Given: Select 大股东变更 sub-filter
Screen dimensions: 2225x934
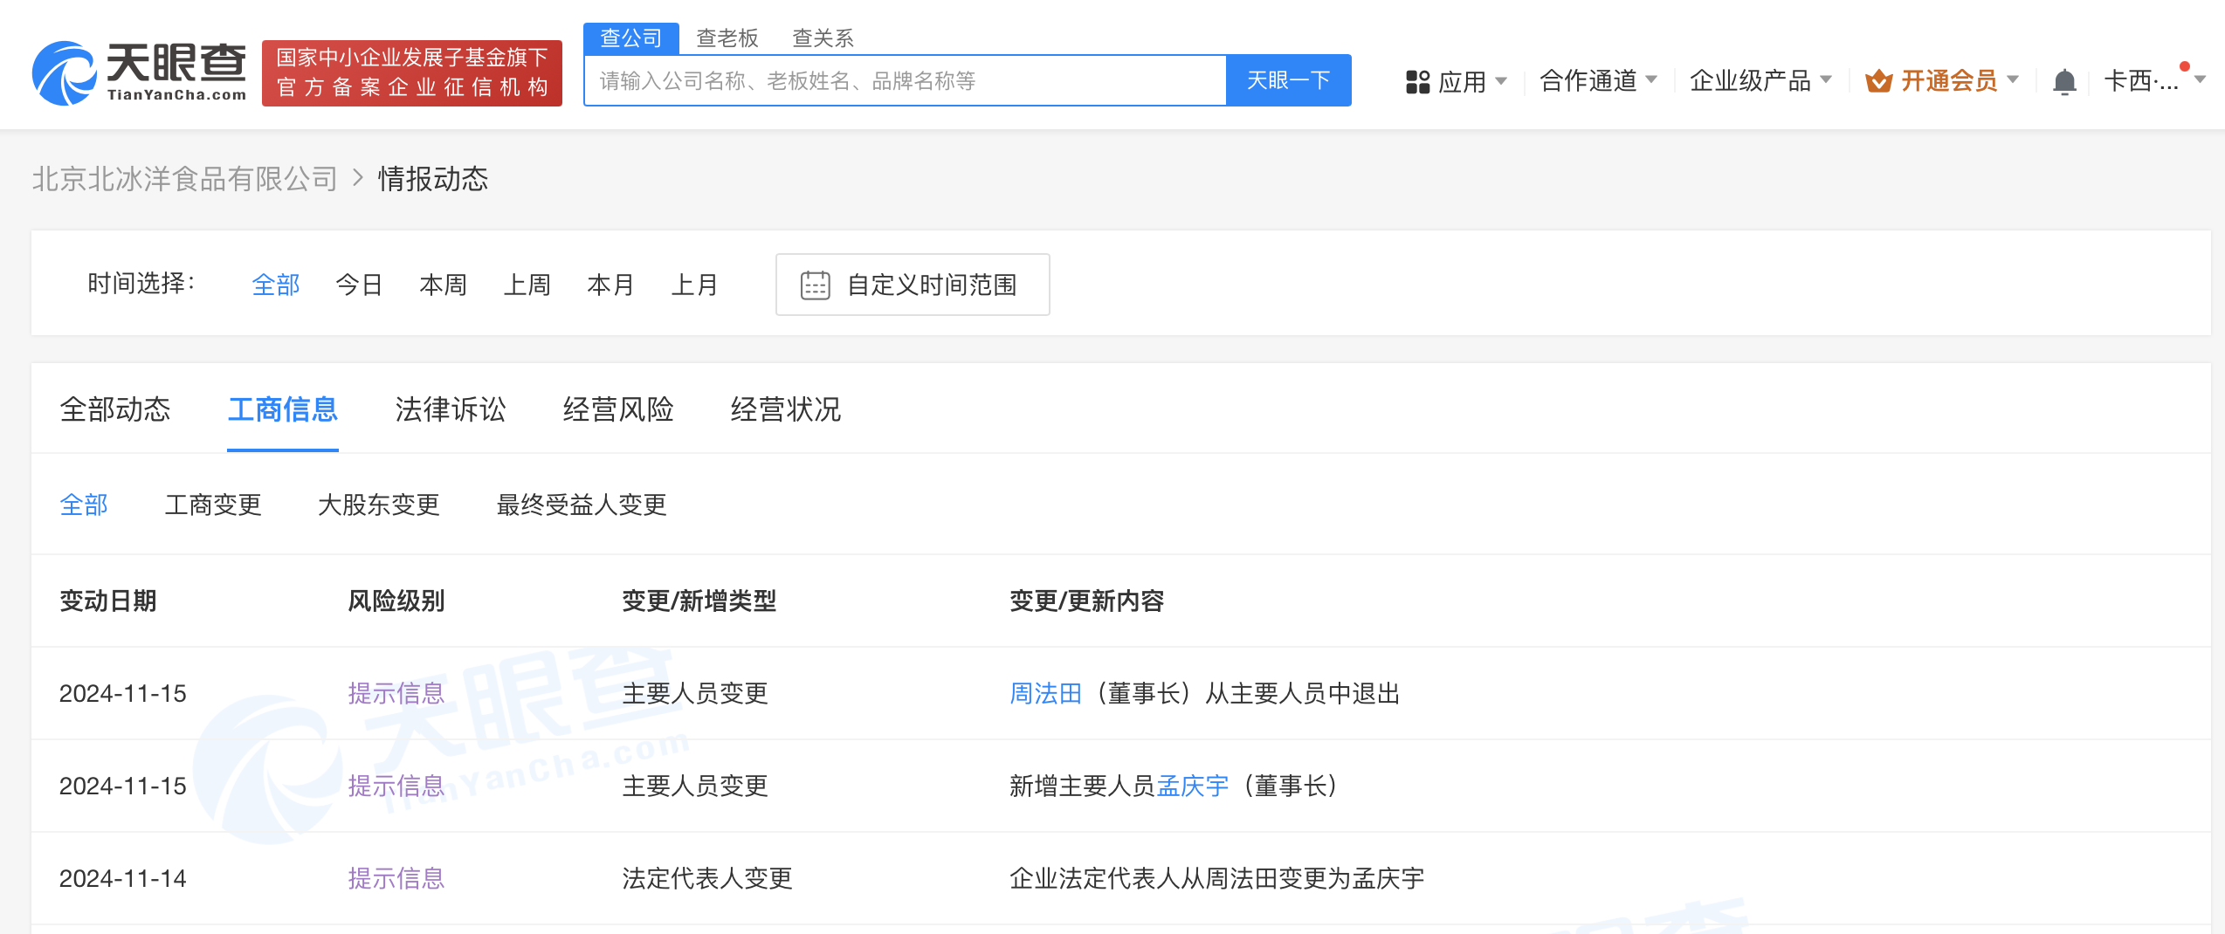Looking at the screenshot, I should click(x=379, y=505).
